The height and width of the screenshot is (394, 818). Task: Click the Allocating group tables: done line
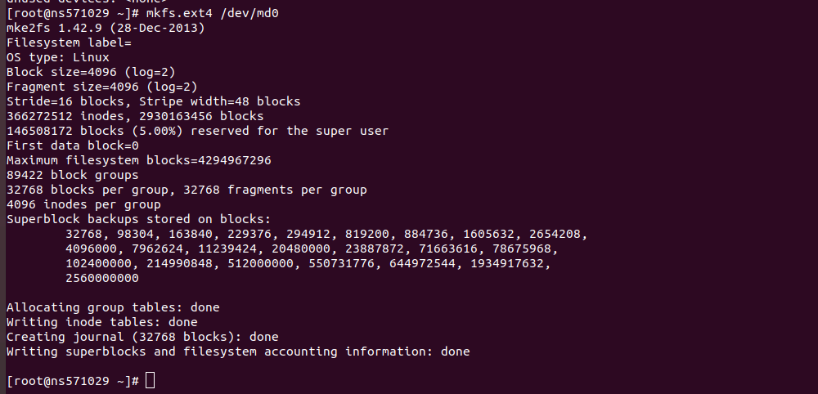tap(113, 307)
